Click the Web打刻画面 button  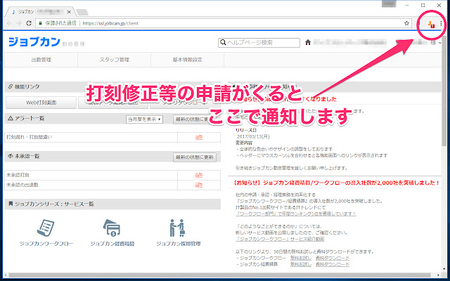(x=41, y=103)
